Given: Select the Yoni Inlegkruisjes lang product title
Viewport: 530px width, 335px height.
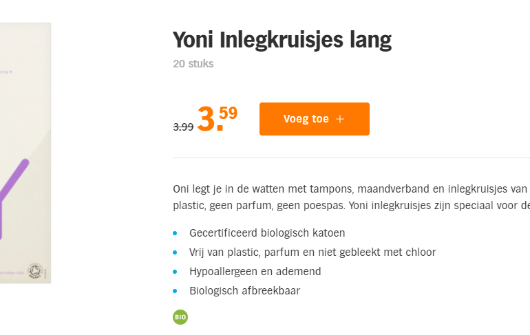Looking at the screenshot, I should click(282, 41).
